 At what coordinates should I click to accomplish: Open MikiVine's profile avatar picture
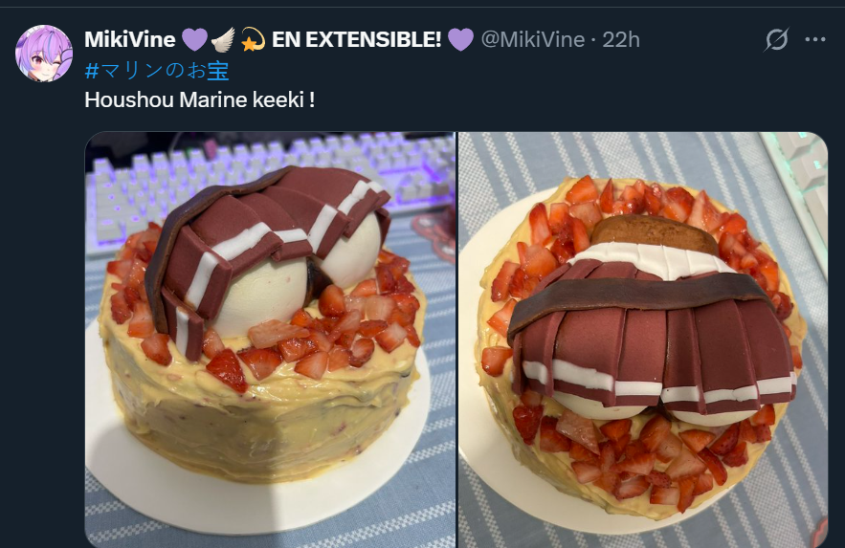44,54
